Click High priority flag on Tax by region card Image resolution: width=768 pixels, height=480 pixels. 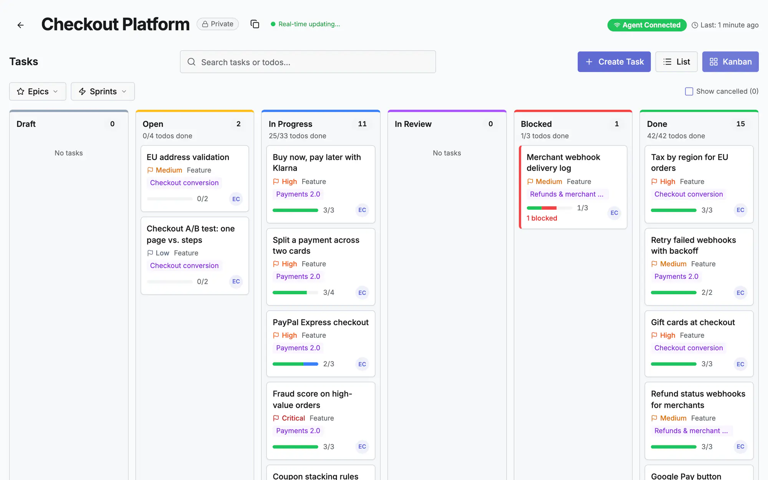[663, 182]
